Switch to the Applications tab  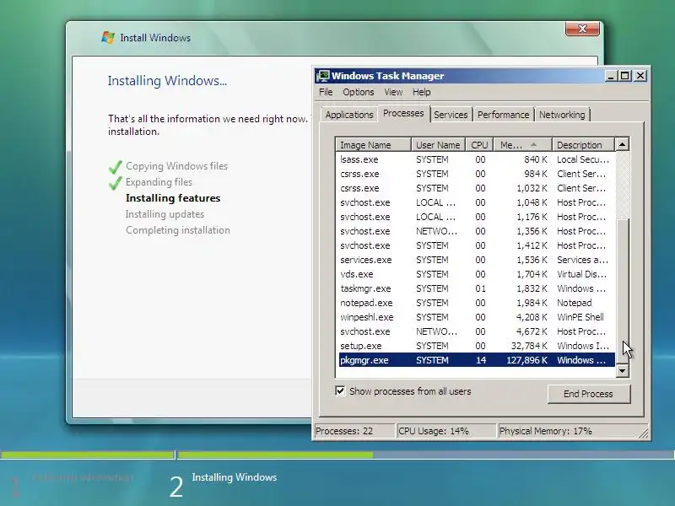349,115
